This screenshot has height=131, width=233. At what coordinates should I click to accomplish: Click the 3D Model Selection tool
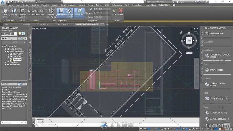(x=22, y=13)
